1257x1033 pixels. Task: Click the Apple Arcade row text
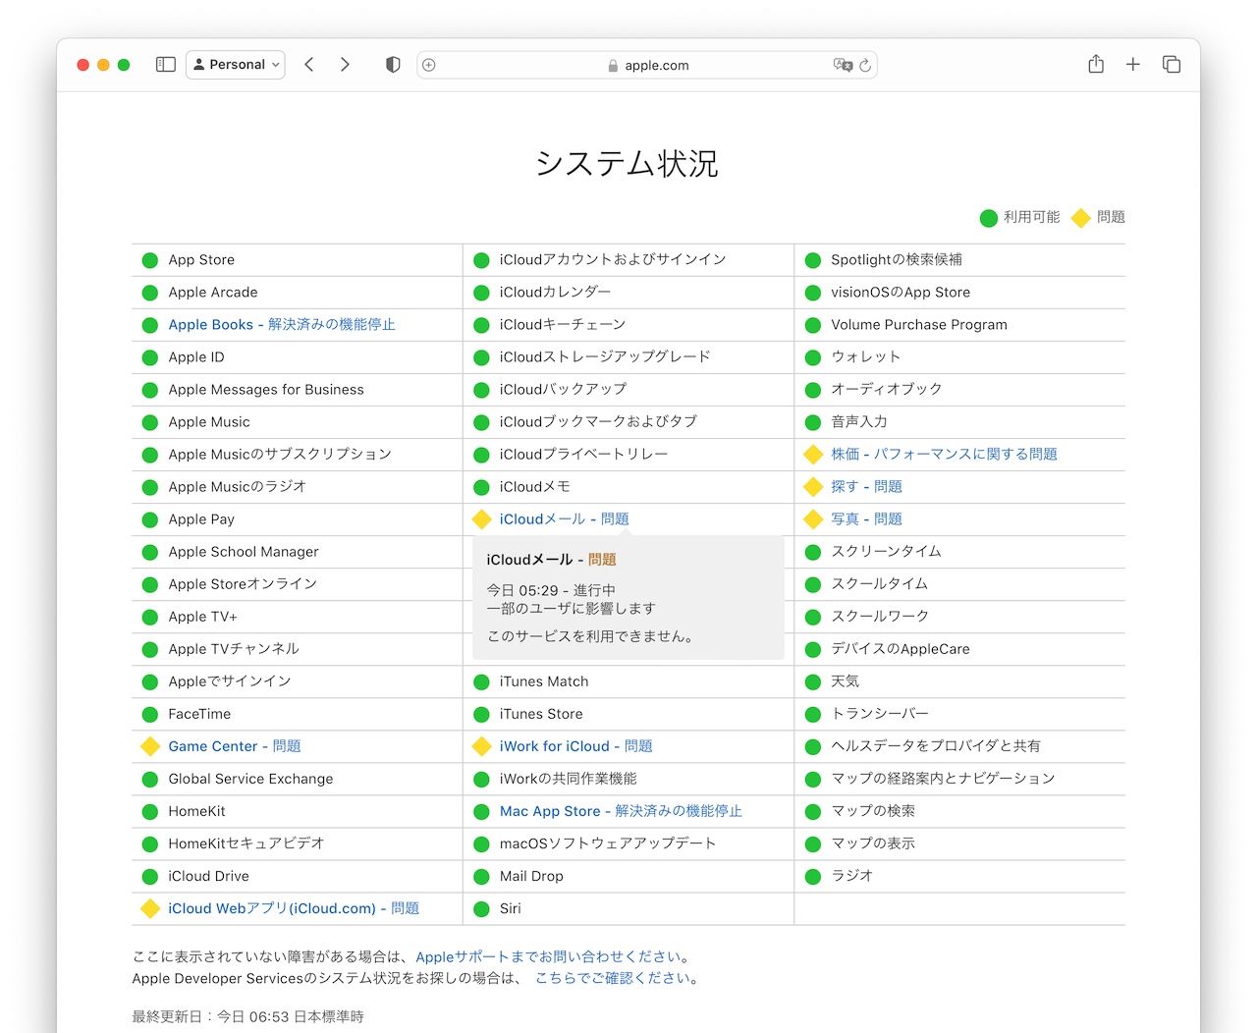(x=213, y=293)
